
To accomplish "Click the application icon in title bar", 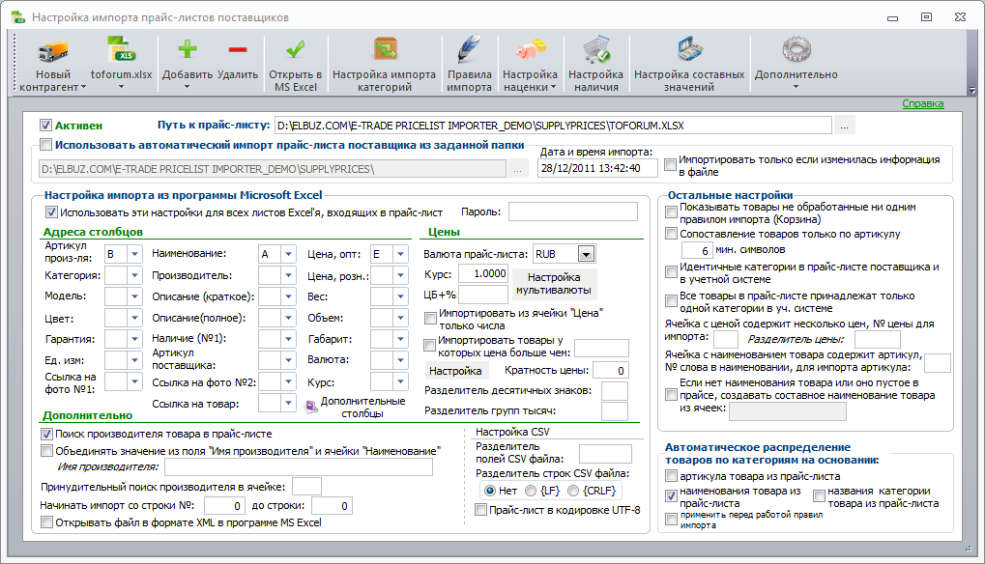I will coord(18,17).
